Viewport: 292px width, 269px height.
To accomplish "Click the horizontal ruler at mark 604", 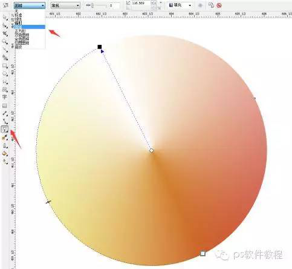I will (x=171, y=14).
